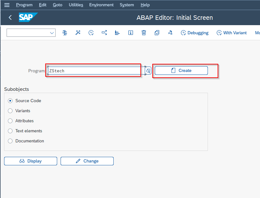The image size is (260, 198).
Task: Click the compare programs scales icon
Action: 65,33
